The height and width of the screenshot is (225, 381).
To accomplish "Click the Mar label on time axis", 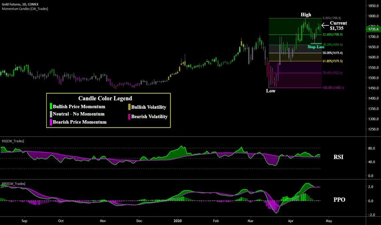I will coord(250,221).
